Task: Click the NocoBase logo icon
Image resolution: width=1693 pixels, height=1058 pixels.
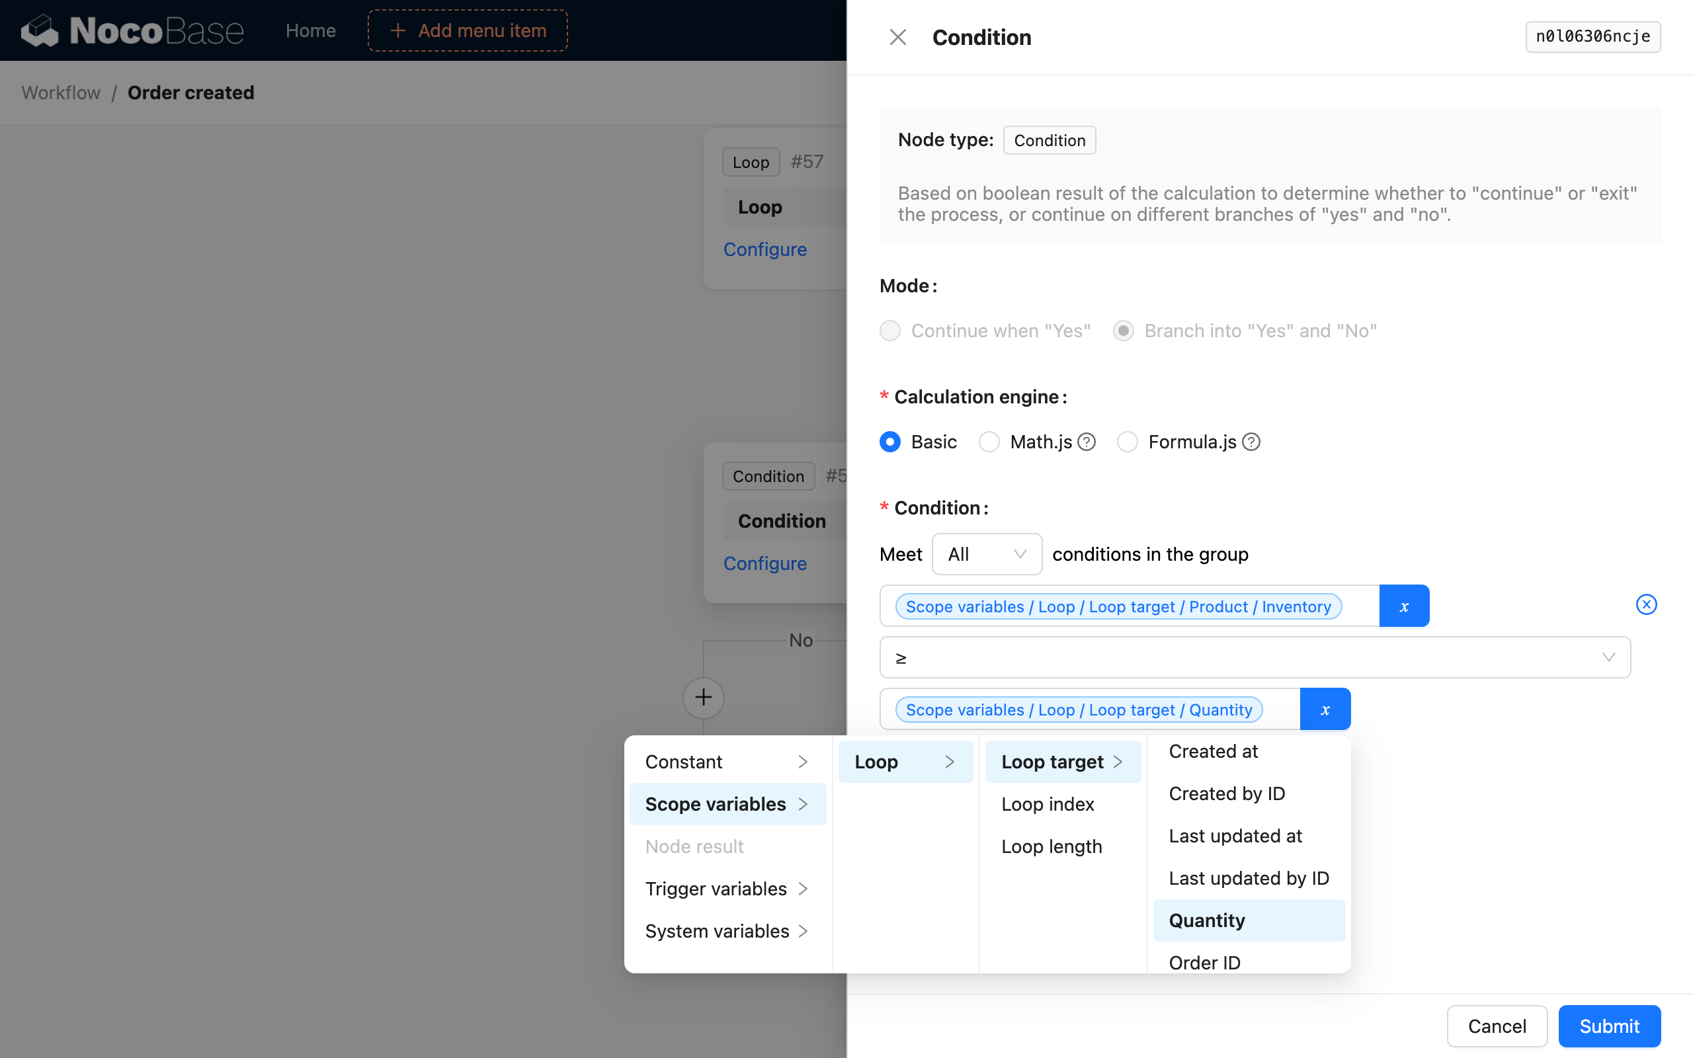Action: pyautogui.click(x=40, y=31)
